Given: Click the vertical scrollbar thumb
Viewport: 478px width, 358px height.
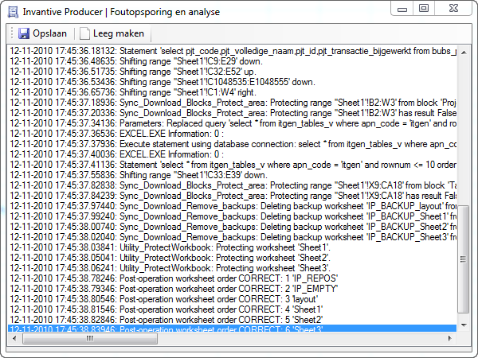Looking at the screenshot, I should pyautogui.click(x=464, y=259).
